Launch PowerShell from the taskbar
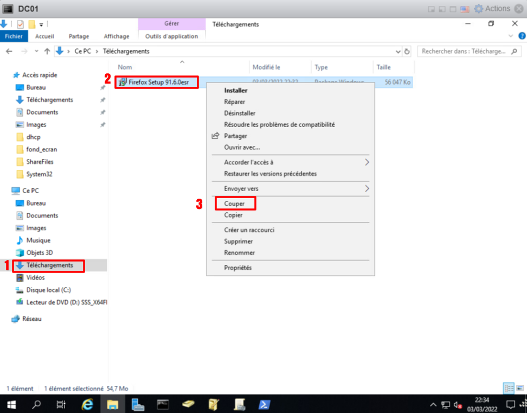The image size is (527, 413). (x=264, y=404)
